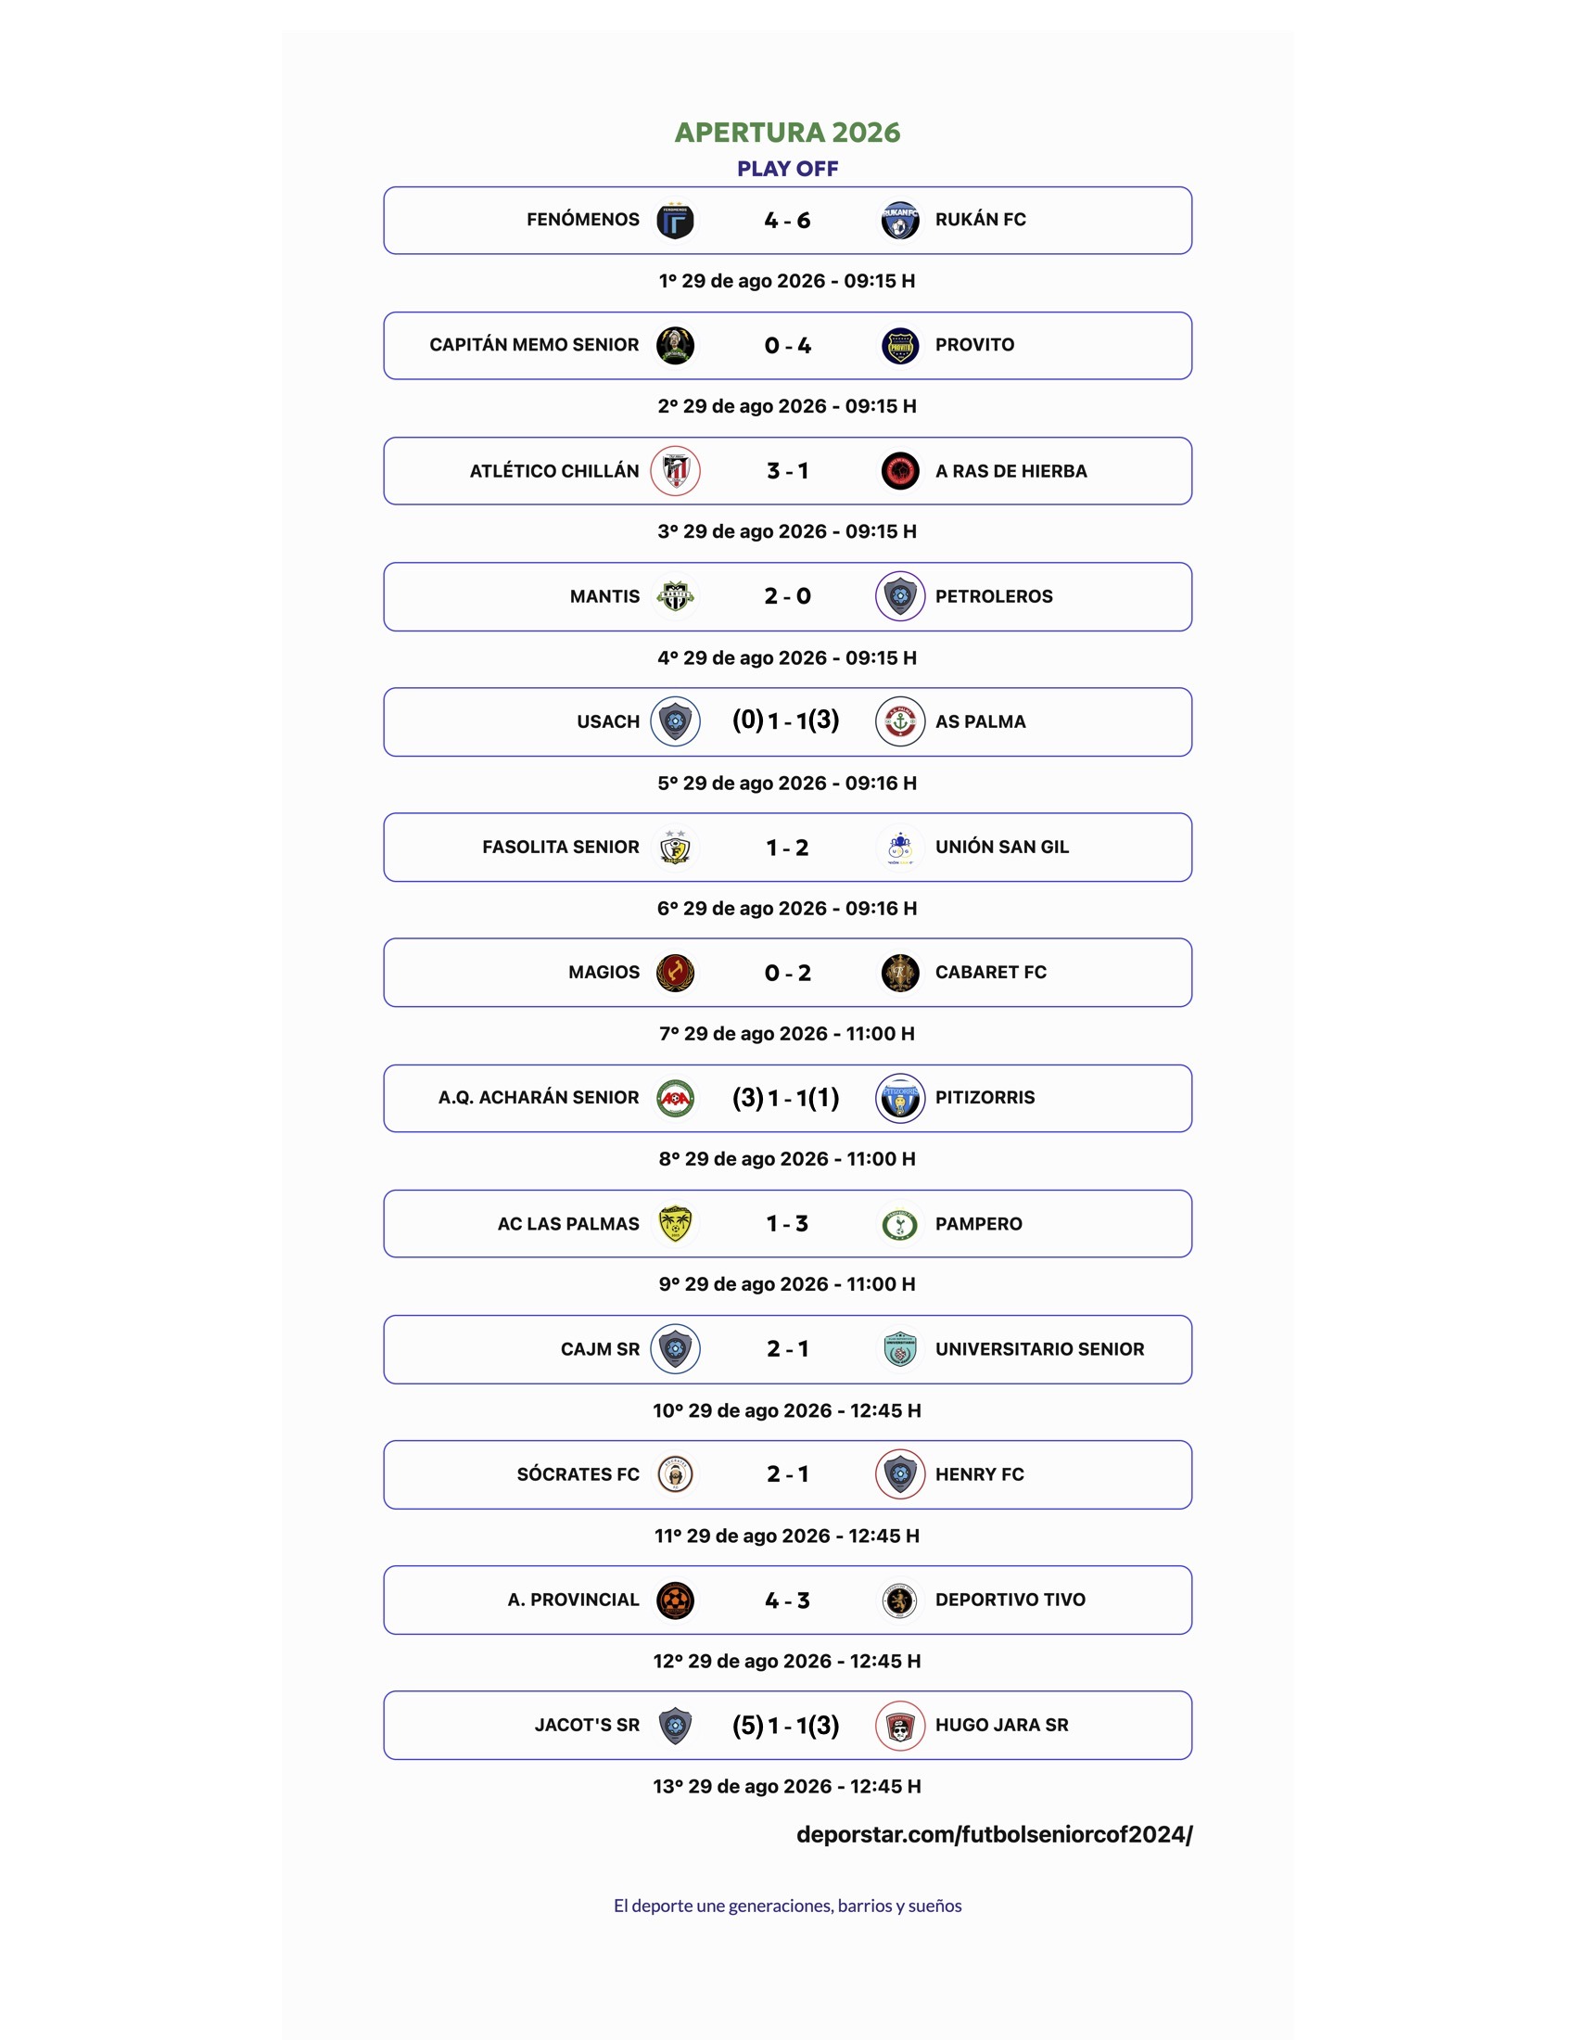Click the Atlético Chillán crest

click(x=675, y=471)
